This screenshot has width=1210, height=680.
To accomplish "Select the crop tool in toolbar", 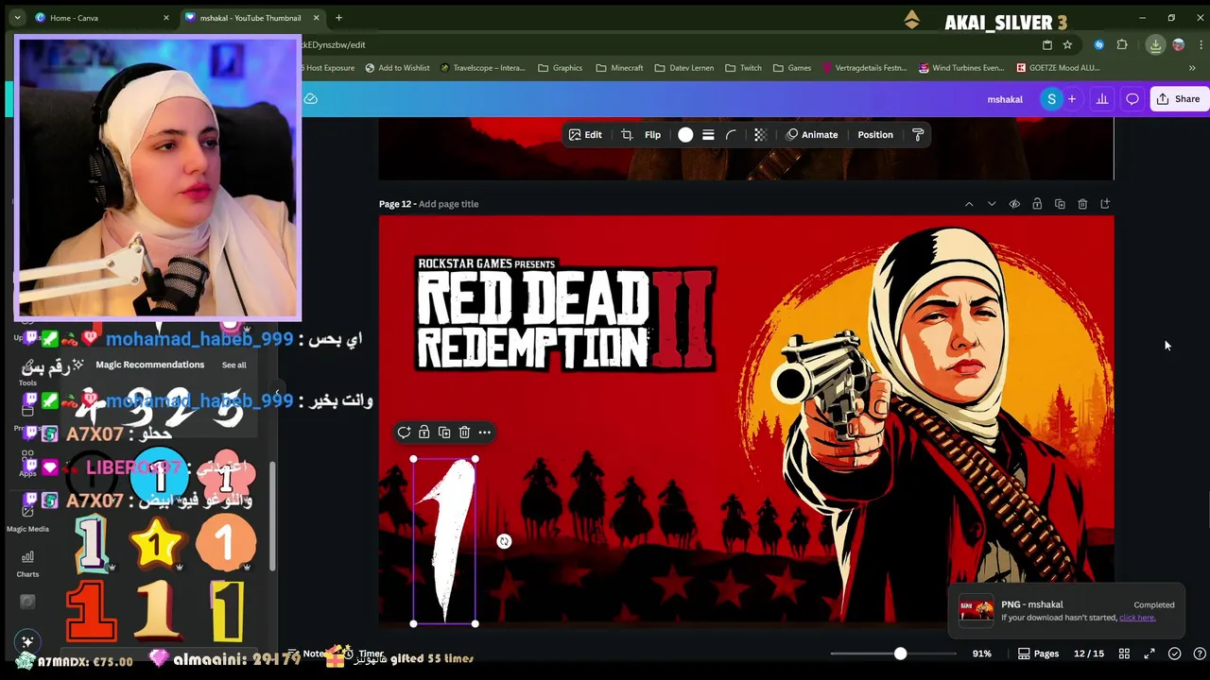I will (x=627, y=135).
